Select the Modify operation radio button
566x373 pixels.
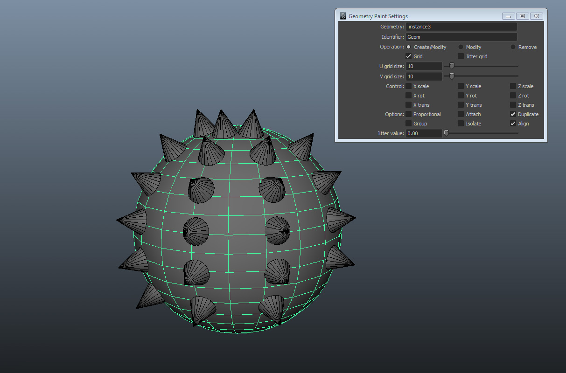click(x=460, y=47)
